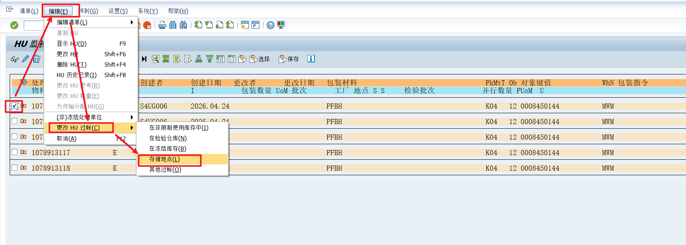Check the checkbox for HU 1078913118

pyautogui.click(x=14, y=168)
